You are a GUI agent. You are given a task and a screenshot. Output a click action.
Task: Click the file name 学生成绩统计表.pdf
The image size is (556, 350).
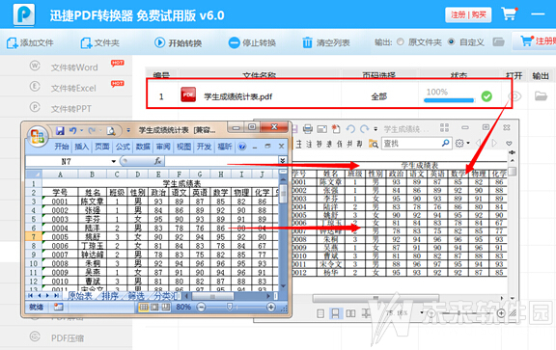point(237,96)
